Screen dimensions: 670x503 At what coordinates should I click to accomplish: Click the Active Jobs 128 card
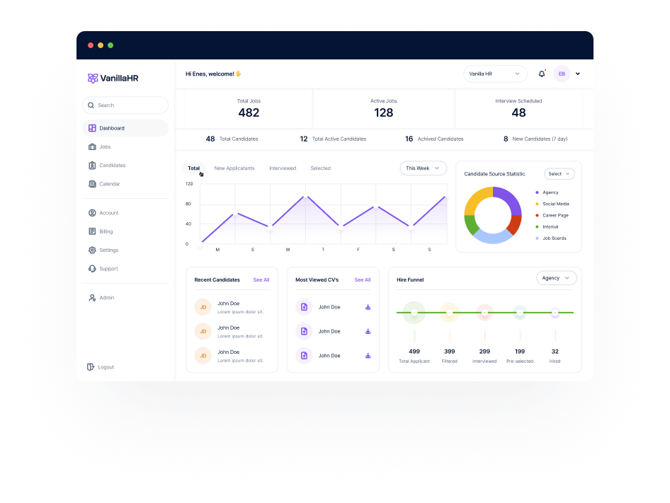[x=383, y=108]
